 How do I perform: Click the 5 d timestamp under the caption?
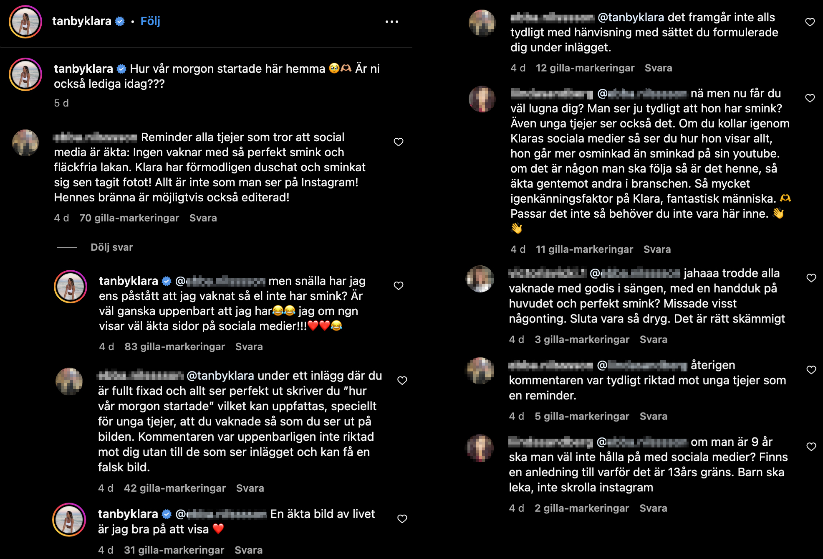pos(62,103)
